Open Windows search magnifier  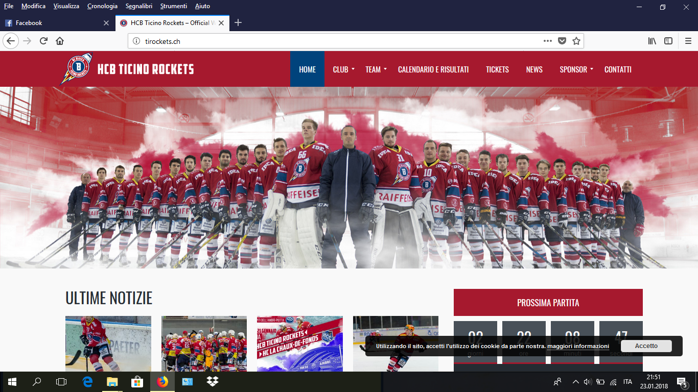click(37, 381)
